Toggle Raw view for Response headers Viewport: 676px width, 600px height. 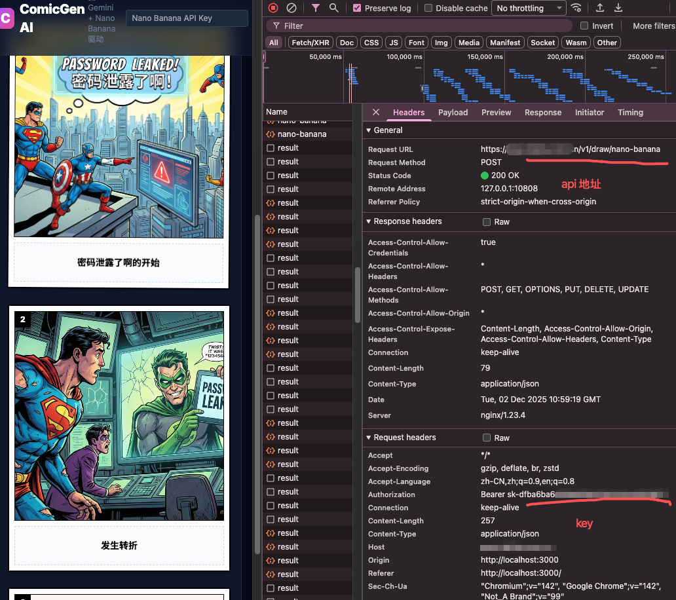coord(487,222)
